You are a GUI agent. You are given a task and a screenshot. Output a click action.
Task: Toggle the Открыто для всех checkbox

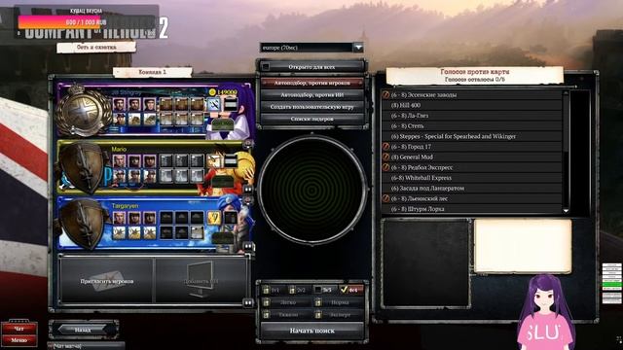pos(266,67)
